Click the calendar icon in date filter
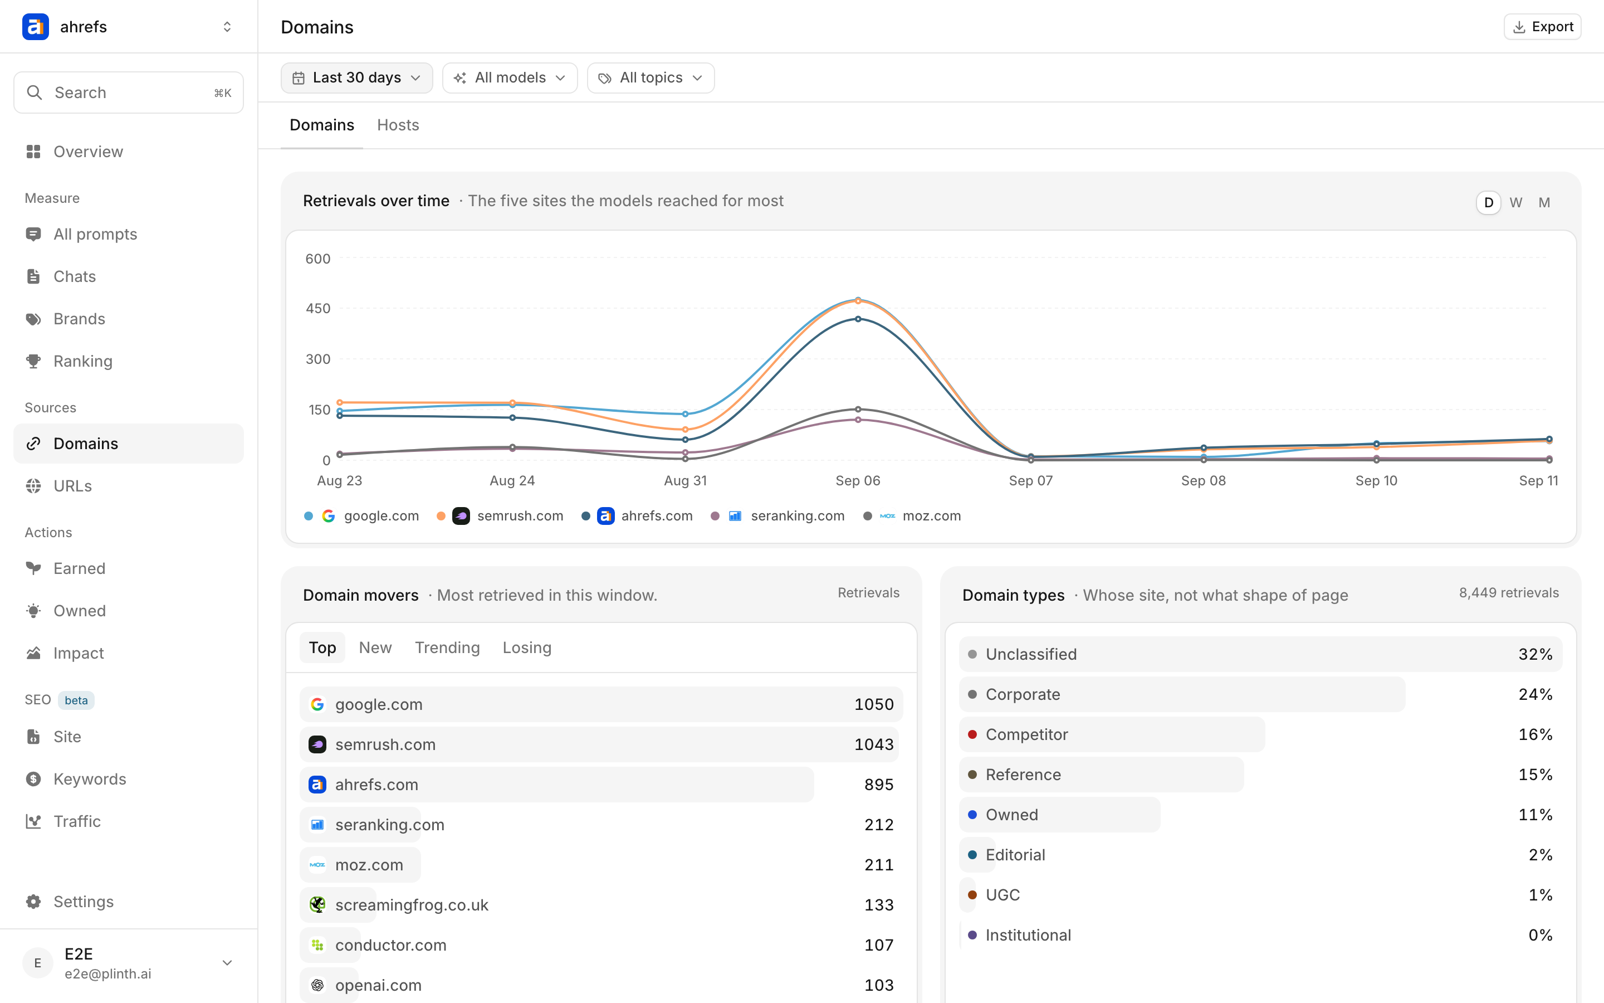 299,78
